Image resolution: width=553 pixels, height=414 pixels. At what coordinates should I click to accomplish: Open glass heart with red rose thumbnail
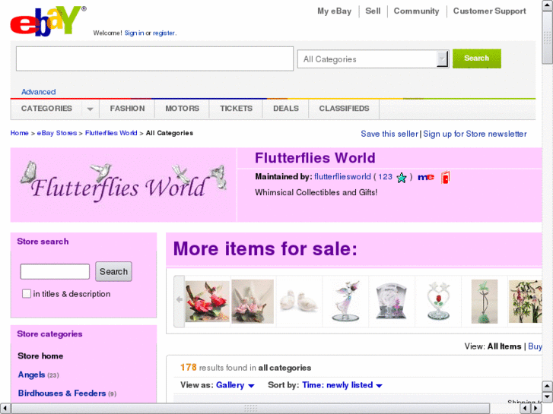[438, 301]
